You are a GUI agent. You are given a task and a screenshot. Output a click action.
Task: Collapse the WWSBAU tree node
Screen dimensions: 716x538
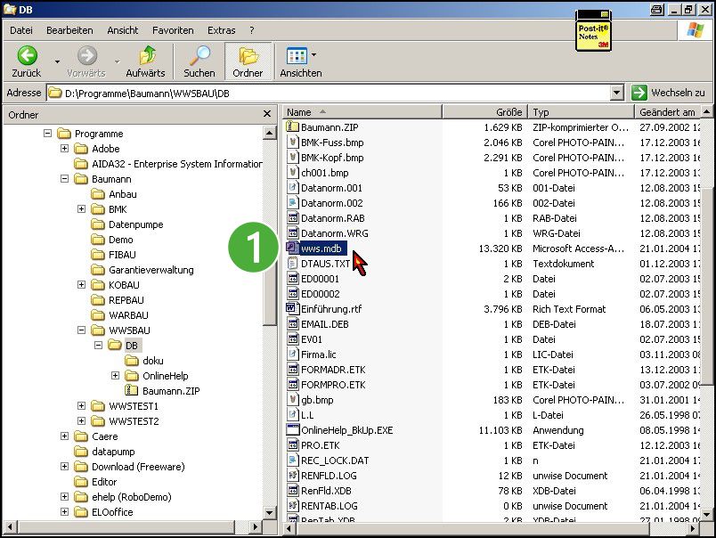(81, 330)
